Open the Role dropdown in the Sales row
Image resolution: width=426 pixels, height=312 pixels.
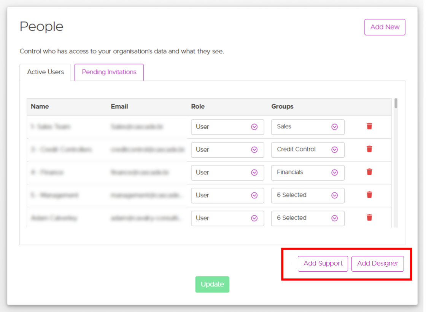click(x=227, y=127)
